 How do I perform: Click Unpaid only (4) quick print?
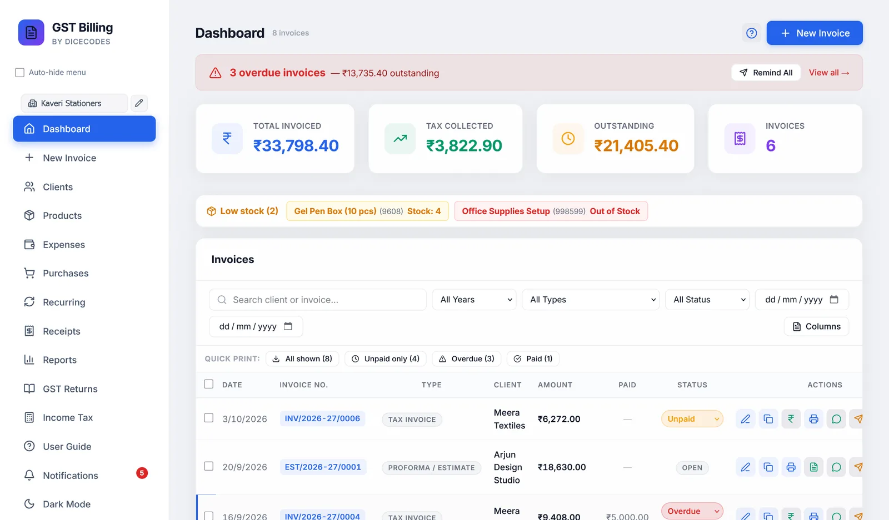coord(386,359)
